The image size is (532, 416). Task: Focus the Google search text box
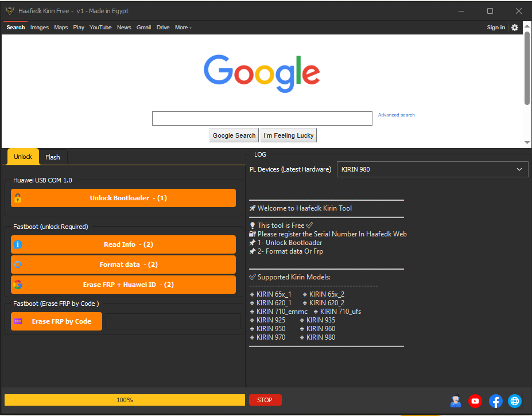262,118
